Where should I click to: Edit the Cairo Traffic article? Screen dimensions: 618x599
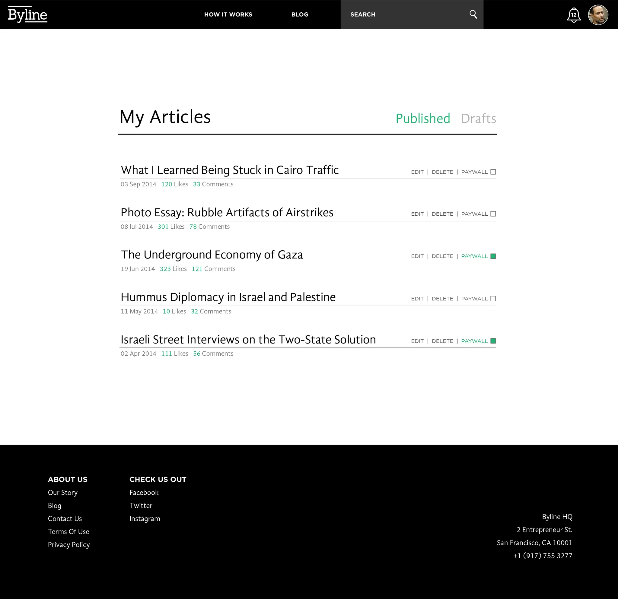pyautogui.click(x=417, y=172)
